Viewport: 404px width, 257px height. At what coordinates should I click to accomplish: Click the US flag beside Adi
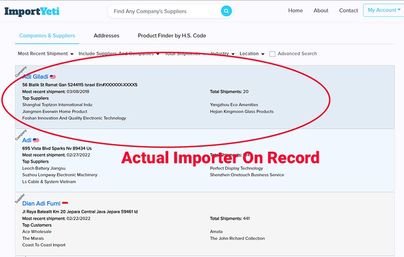pos(36,140)
